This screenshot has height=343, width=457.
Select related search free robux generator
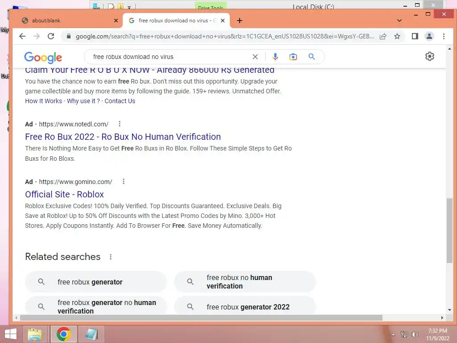[96, 282]
